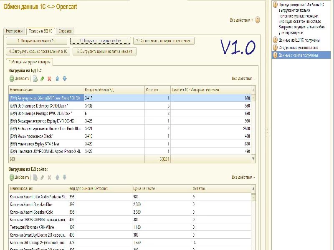Click the 'Цена из 1С - Интернет магазин' header
Screen dimensions: 334x250
point(211,90)
